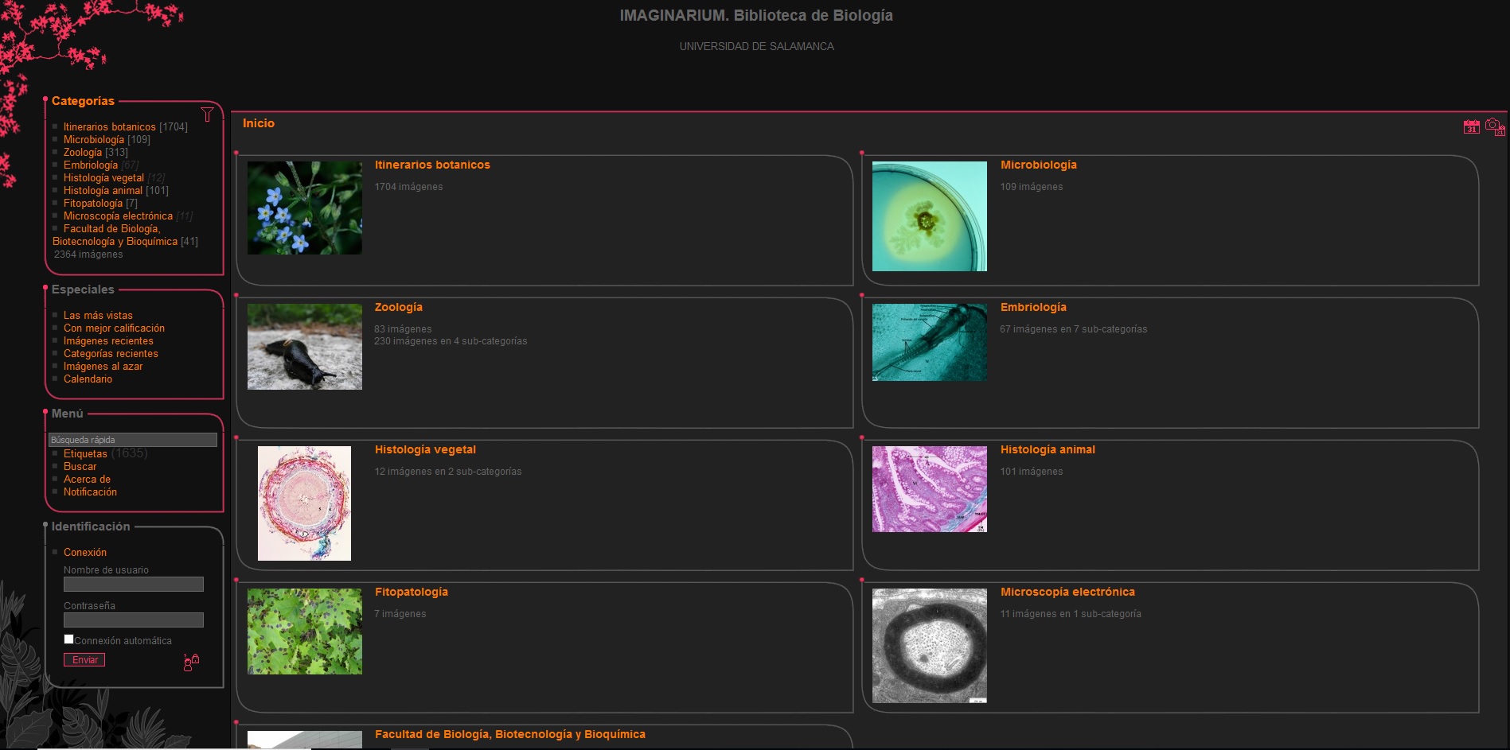
Task: Open Itinerarios botanicos in the Categorías sidebar
Action: click(110, 127)
